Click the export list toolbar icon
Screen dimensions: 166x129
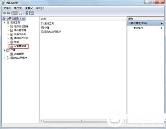point(21,13)
